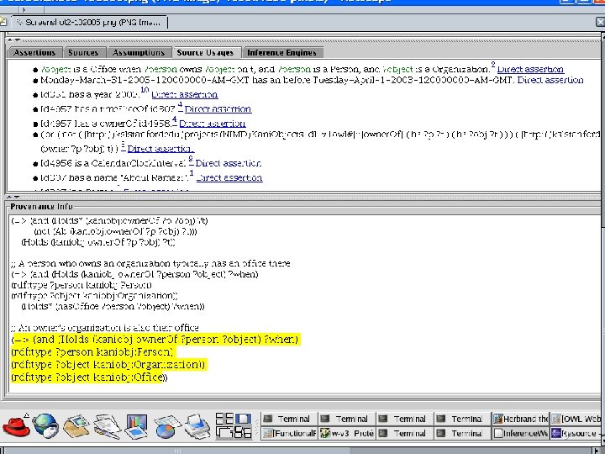Select the Screenshot2-102005.png browser tab
Viewport: 605px width, 454px height.
(x=90, y=23)
